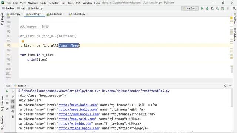Open tieba.baidu.com link in console

click(78, 128)
